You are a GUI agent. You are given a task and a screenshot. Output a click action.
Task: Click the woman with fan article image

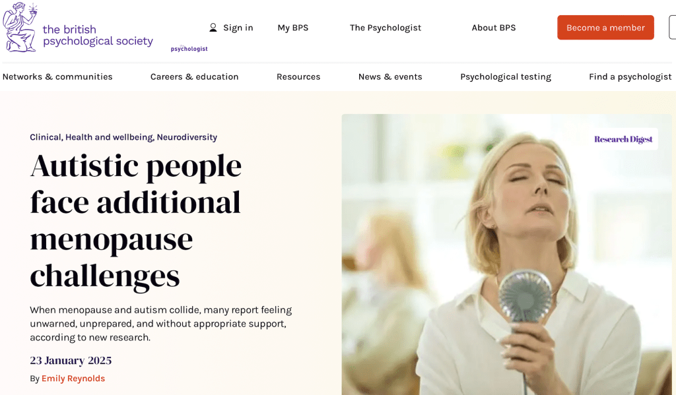click(506, 254)
